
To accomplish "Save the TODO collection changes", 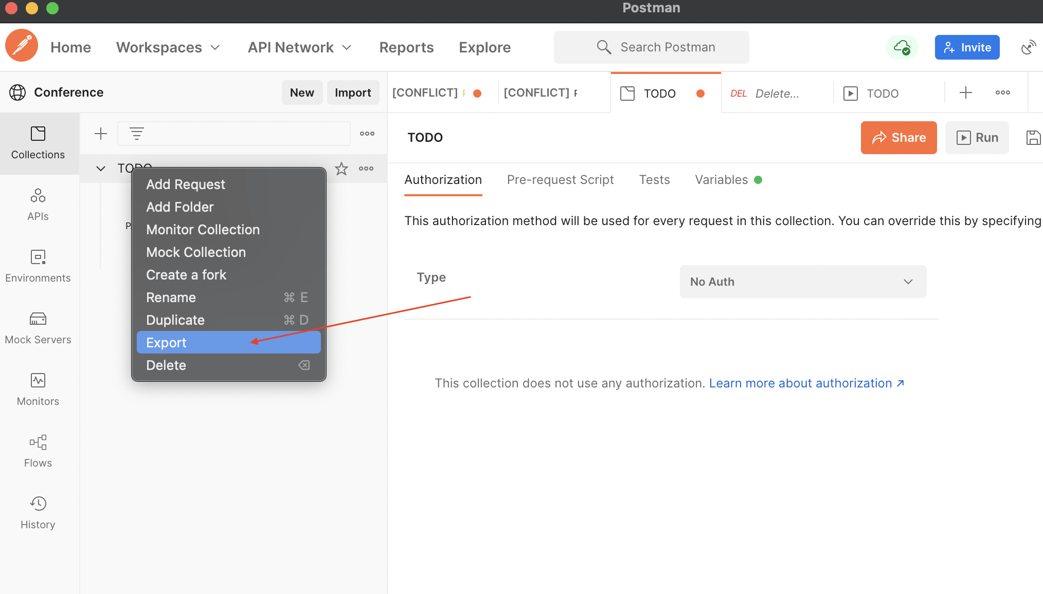I will pos(1034,137).
